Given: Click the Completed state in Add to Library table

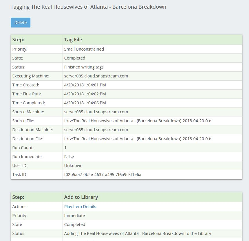Looking at the screenshot, I should coord(75,225).
